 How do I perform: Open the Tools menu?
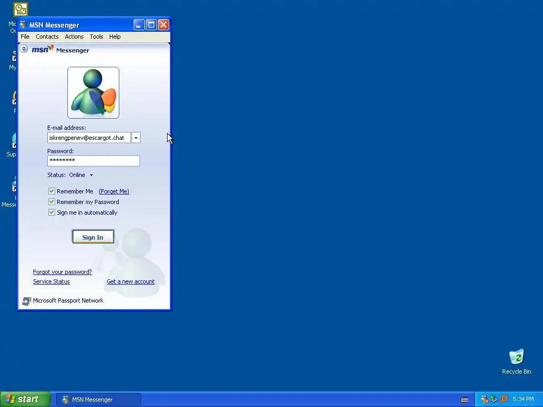(97, 37)
